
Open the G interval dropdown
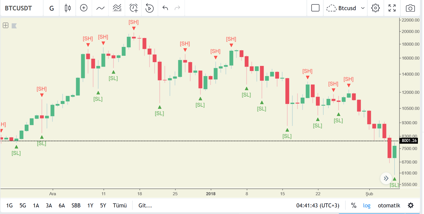coord(52,8)
